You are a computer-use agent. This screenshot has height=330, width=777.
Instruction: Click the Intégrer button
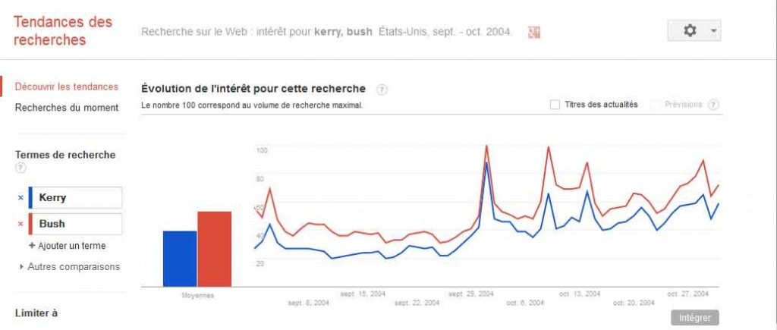[695, 318]
